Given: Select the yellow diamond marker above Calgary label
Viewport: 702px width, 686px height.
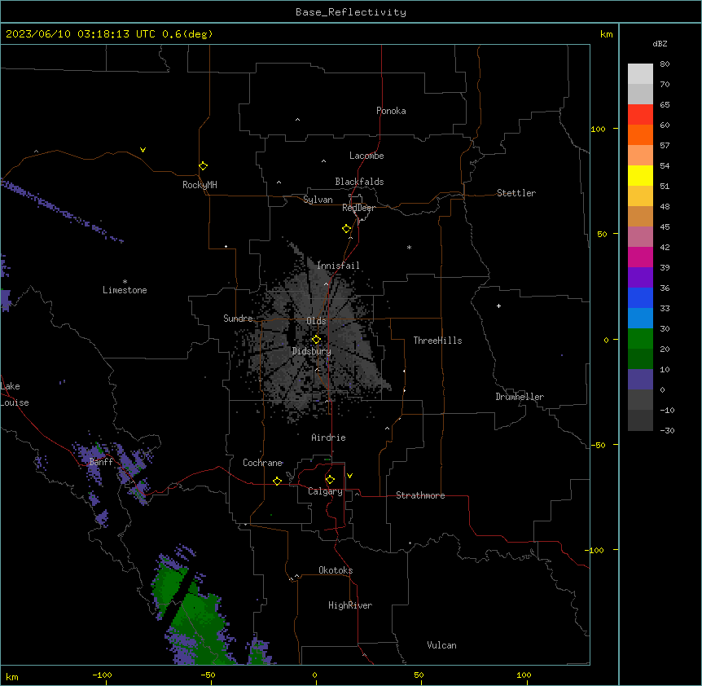Looking at the screenshot, I should (x=330, y=480).
